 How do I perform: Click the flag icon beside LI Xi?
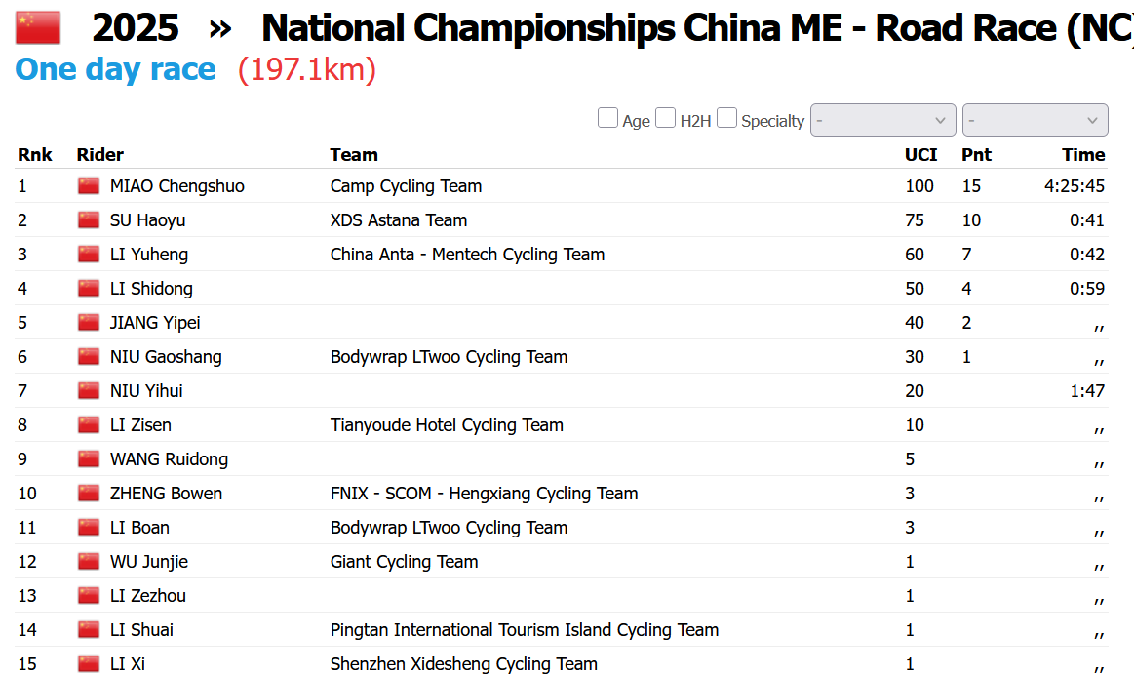90,664
